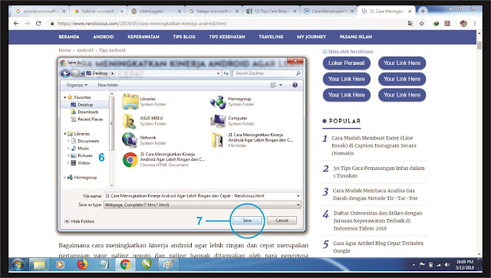Select Desktop in Favorites
Viewport: 491px width, 278px height.
(x=85, y=105)
